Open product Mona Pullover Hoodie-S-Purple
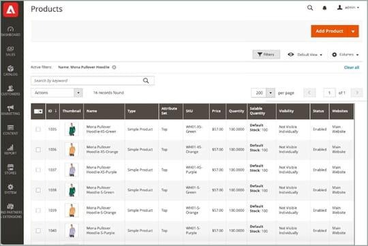The width and height of the screenshot is (368, 246). pos(100,230)
